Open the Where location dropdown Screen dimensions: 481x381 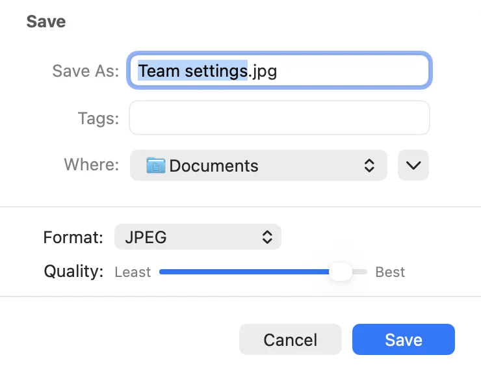click(x=258, y=165)
